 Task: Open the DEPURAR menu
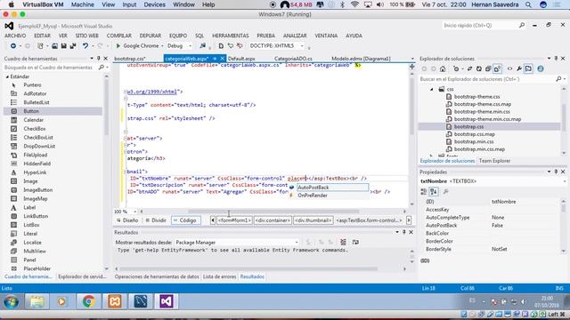(x=151, y=36)
